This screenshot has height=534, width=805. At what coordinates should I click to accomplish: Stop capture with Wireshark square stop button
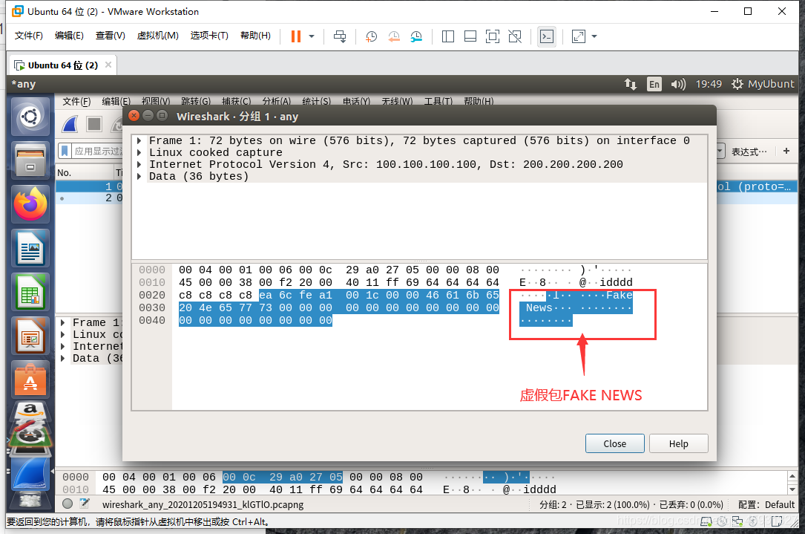coord(94,124)
